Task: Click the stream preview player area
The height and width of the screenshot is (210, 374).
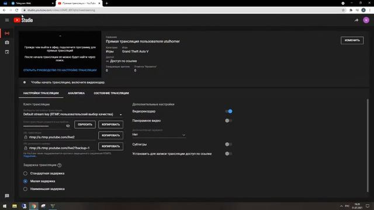Action: [x=60, y=54]
